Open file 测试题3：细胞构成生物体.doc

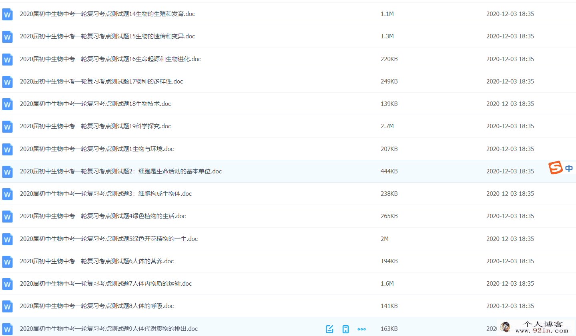tap(106, 193)
